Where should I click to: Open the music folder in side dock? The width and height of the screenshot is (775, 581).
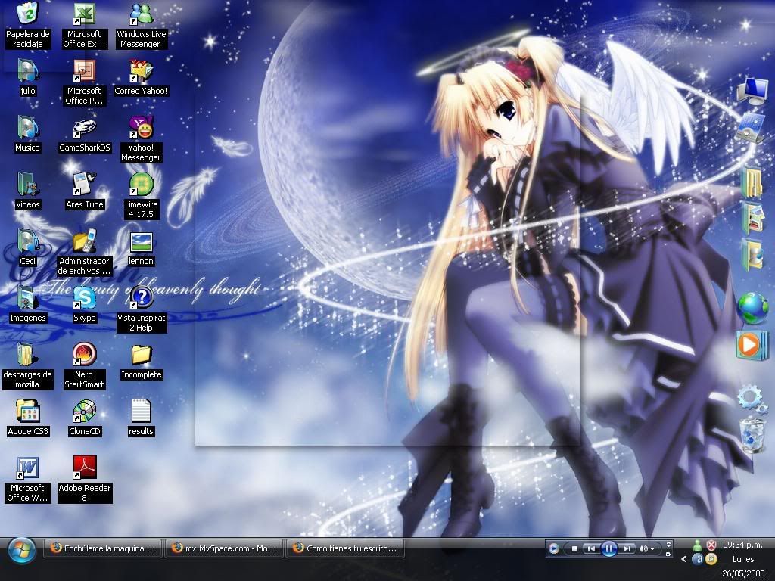coord(752,254)
